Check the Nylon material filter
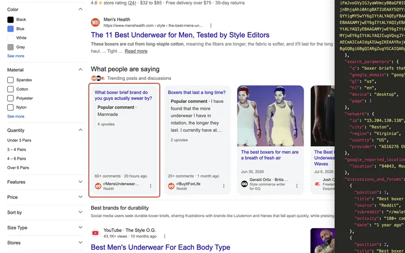Screen dimensions: 405x253 point(10,107)
